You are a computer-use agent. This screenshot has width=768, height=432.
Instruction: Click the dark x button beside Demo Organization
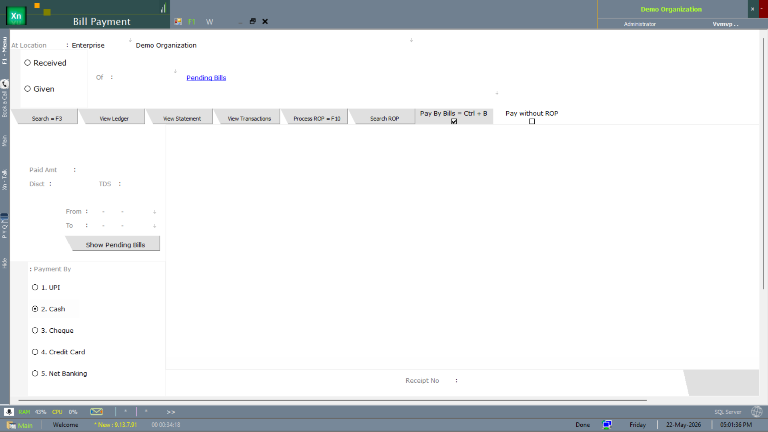[752, 9]
